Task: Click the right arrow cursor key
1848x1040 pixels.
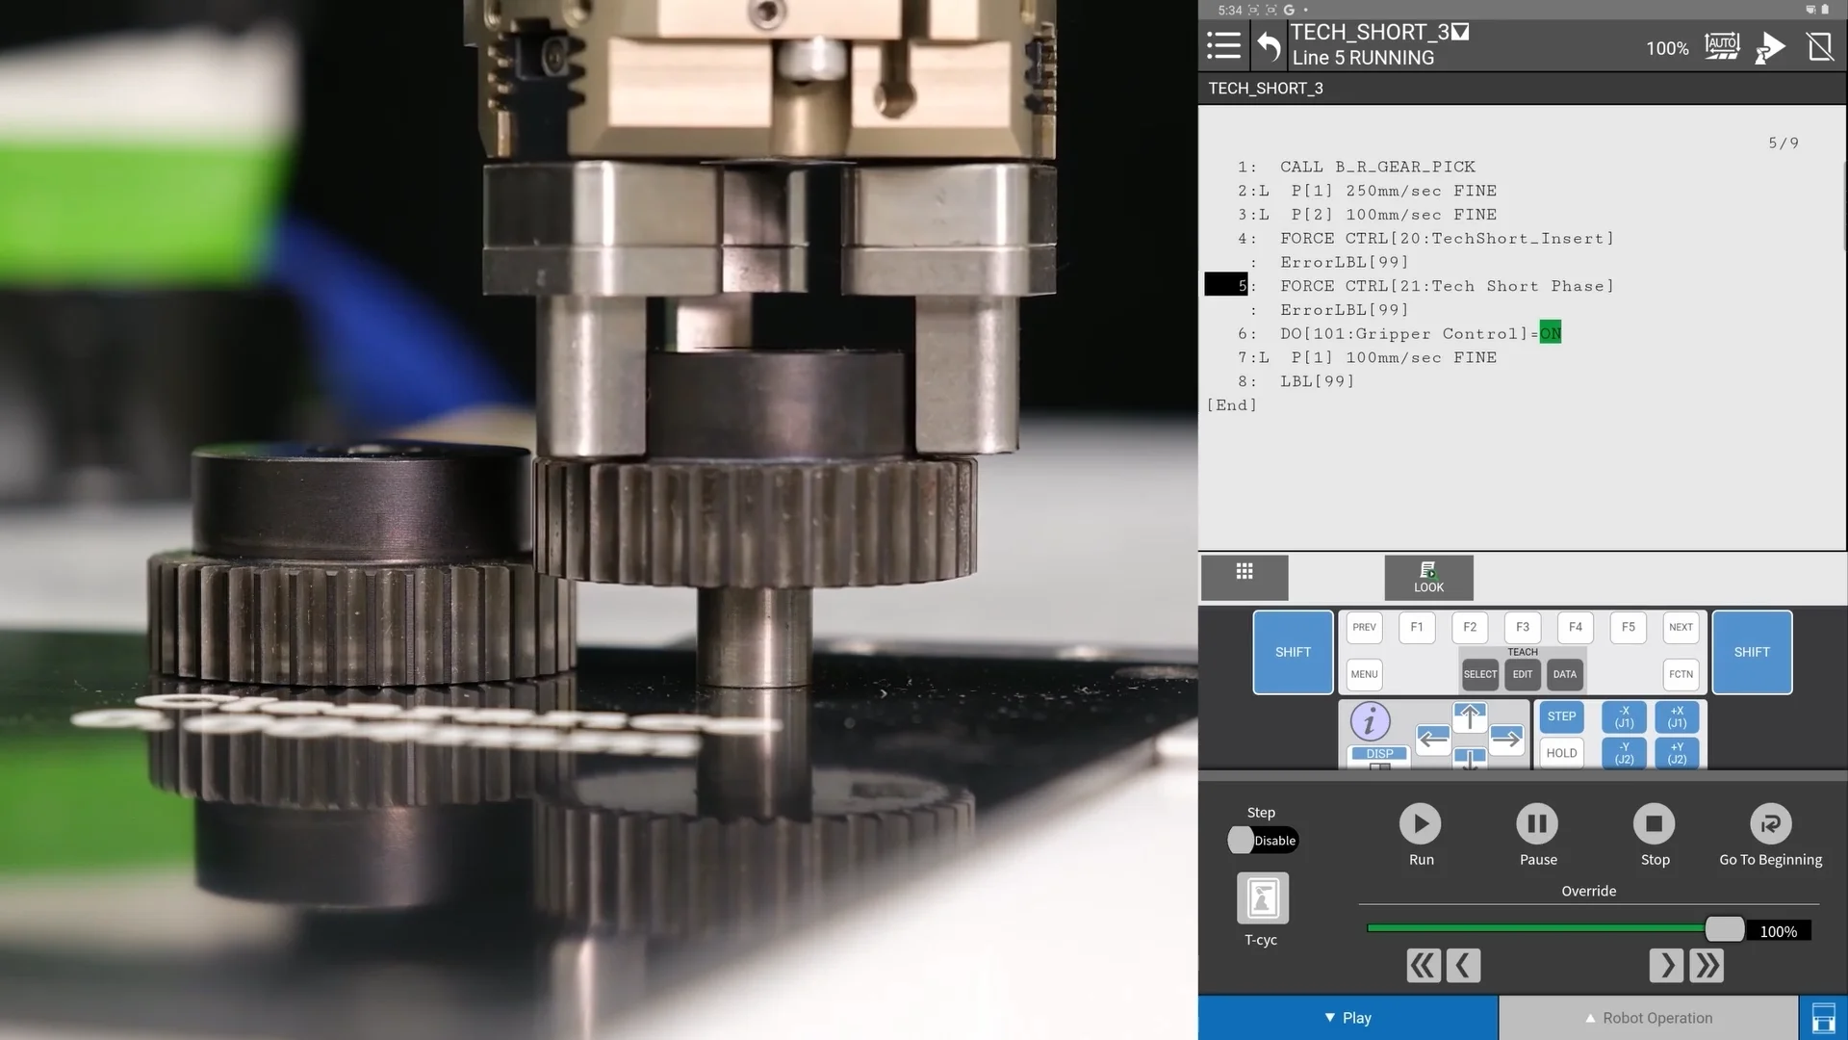Action: [1506, 739]
